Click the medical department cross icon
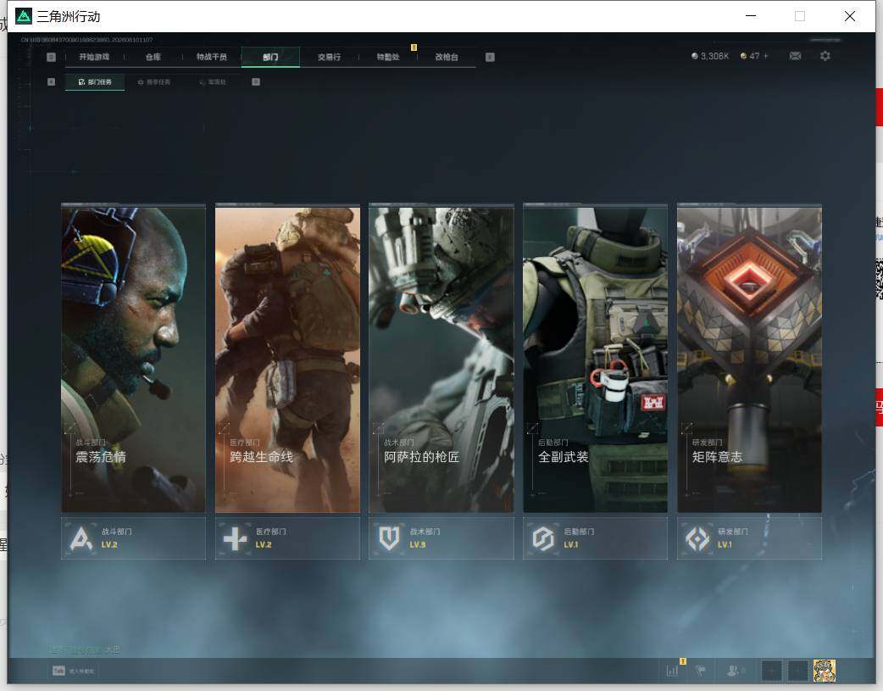The width and height of the screenshot is (883, 691). tap(235, 539)
